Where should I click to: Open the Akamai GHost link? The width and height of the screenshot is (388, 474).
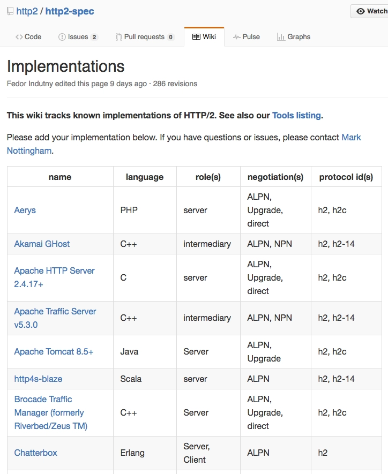point(42,244)
